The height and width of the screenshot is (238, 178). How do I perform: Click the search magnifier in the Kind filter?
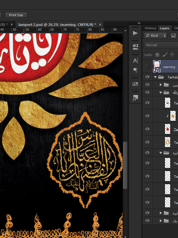click(x=147, y=36)
